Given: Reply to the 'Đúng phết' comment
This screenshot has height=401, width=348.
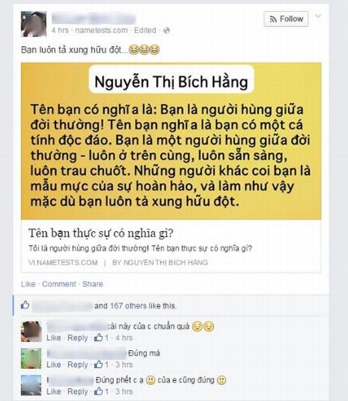Looking at the screenshot, I should click(78, 391).
